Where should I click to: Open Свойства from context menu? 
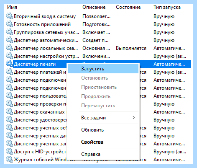[x=103, y=142]
